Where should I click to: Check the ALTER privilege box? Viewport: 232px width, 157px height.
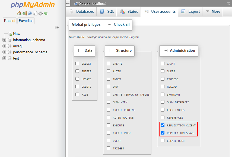click(109, 71)
